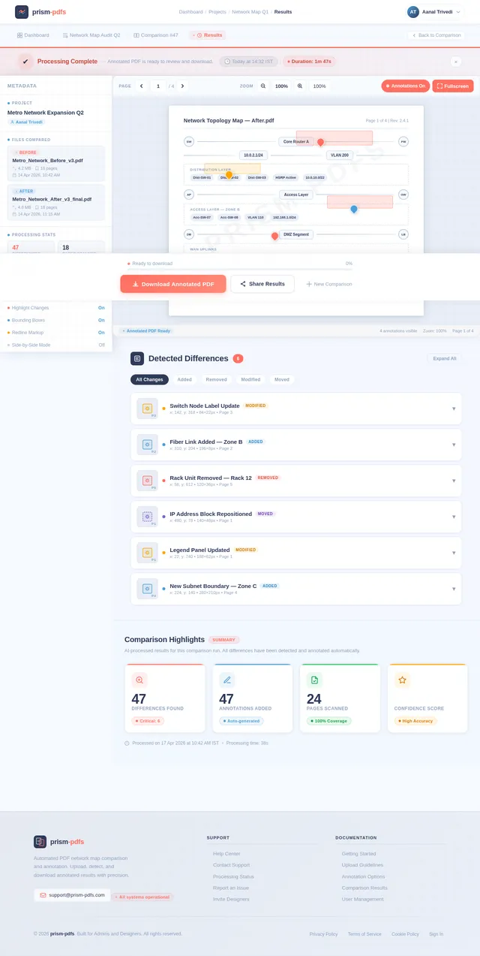The image size is (480, 956).
Task: Open the Projects breadcrumb link
Action: click(x=217, y=12)
